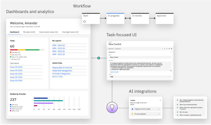This screenshot has width=211, height=125.
Task: Open the ORM - 2022 Q4 report
Action: click(x=58, y=48)
